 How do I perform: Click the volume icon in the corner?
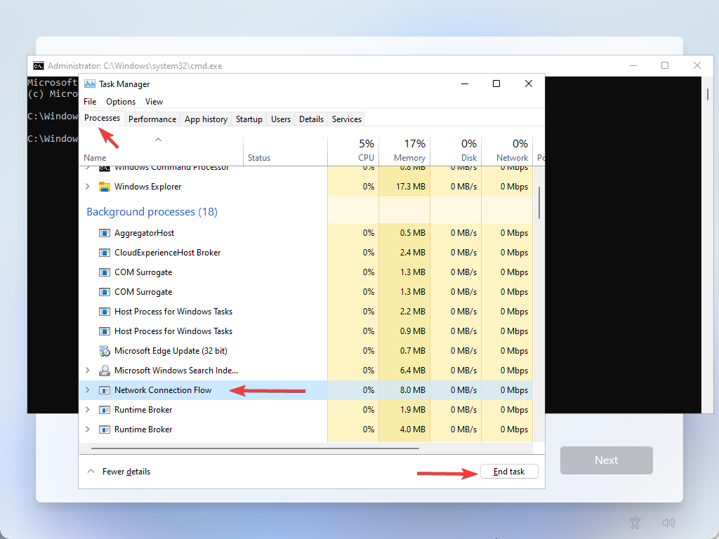coord(668,523)
